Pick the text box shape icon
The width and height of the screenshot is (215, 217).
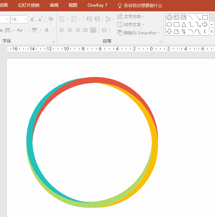coord(177,17)
